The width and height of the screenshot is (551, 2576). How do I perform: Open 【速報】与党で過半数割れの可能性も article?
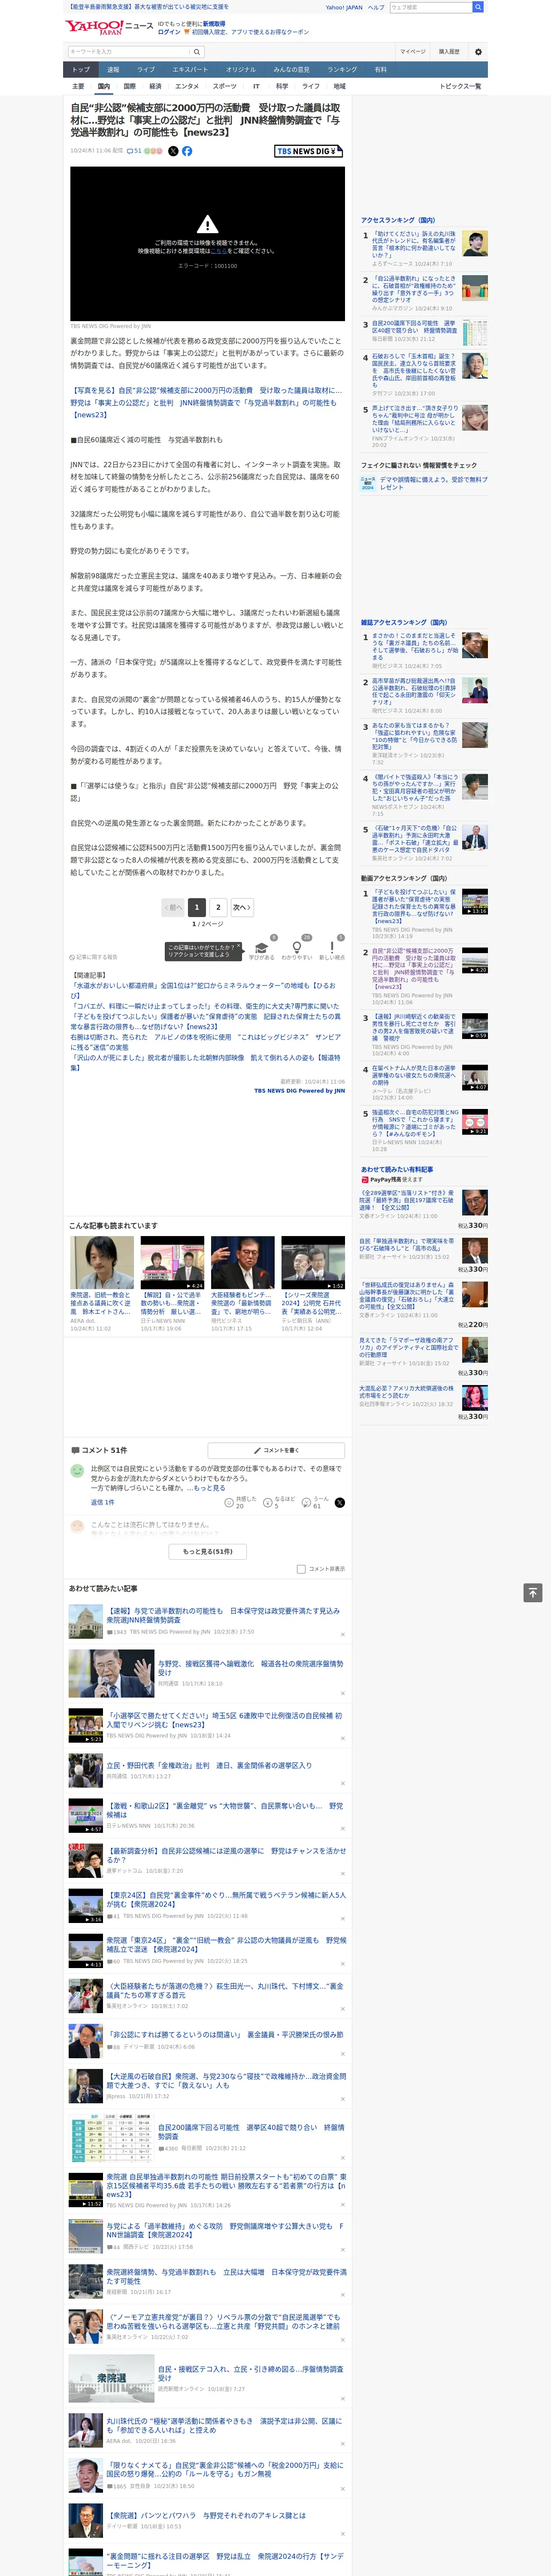224,1615
